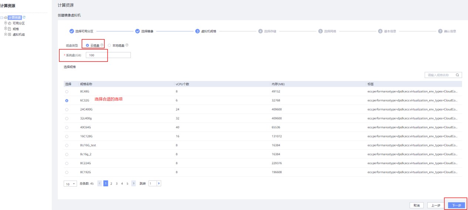Collapse the 计算资源 root tree node
Screen dimensions: 468x210
[x=2, y=17]
